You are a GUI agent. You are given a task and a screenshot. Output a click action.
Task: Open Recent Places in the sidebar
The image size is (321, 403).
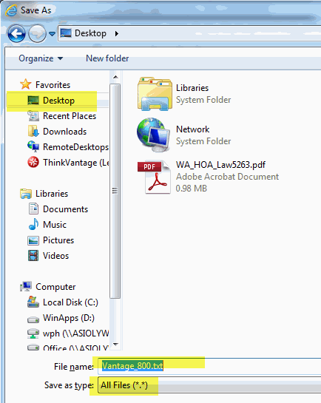point(61,116)
